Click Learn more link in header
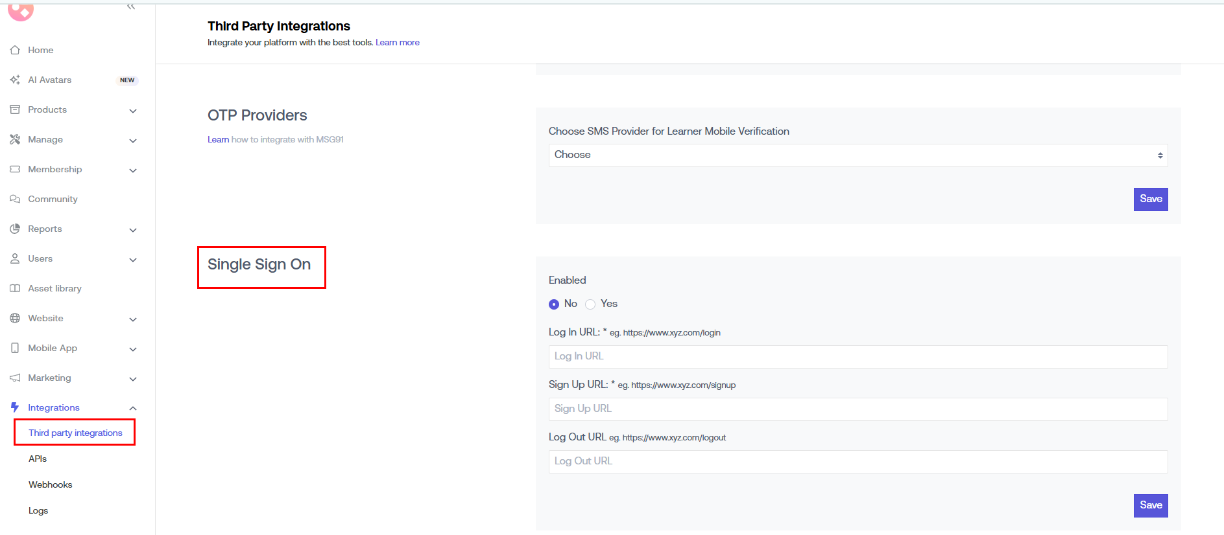The image size is (1224, 535). click(397, 43)
